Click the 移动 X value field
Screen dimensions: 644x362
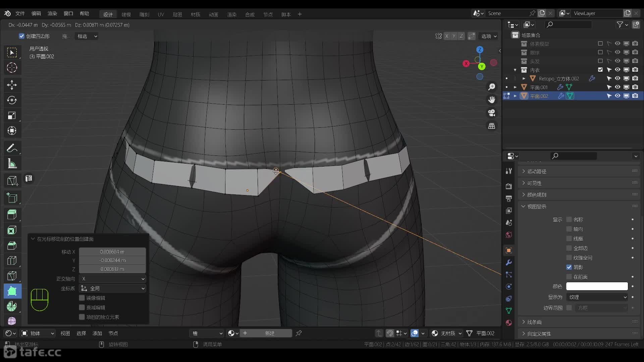[x=112, y=252]
